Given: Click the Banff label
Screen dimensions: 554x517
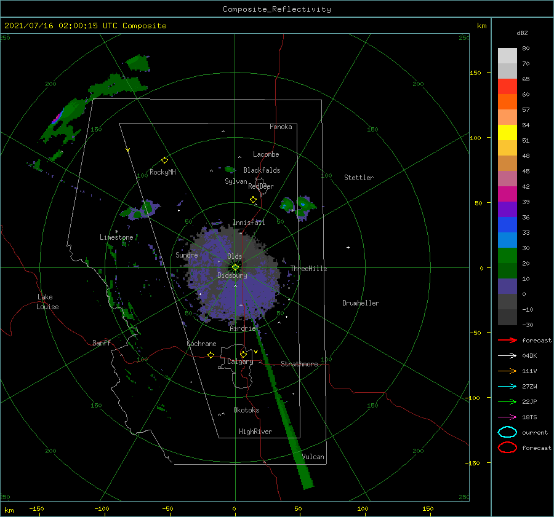Looking at the screenshot, I should pyautogui.click(x=102, y=342).
